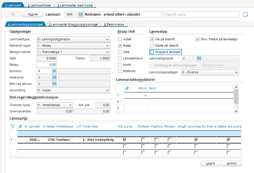The width and height of the screenshot is (254, 173).
Task: Click the Ny button
Action: (x=13, y=14)
